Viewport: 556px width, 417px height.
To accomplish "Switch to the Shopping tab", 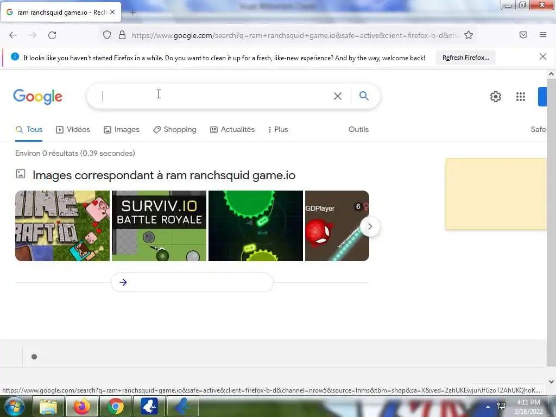I will click(175, 130).
